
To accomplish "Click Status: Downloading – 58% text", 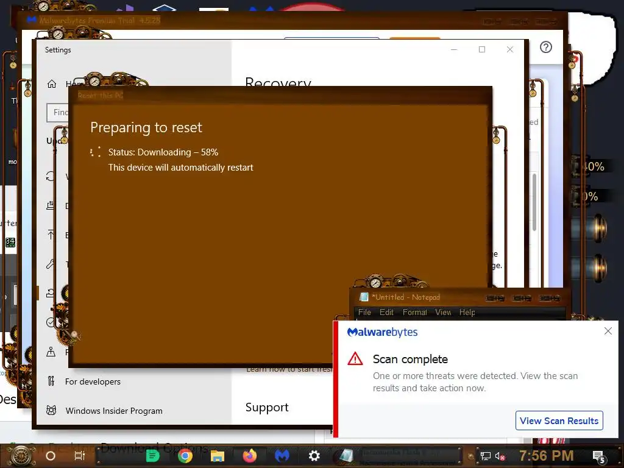I will point(163,152).
